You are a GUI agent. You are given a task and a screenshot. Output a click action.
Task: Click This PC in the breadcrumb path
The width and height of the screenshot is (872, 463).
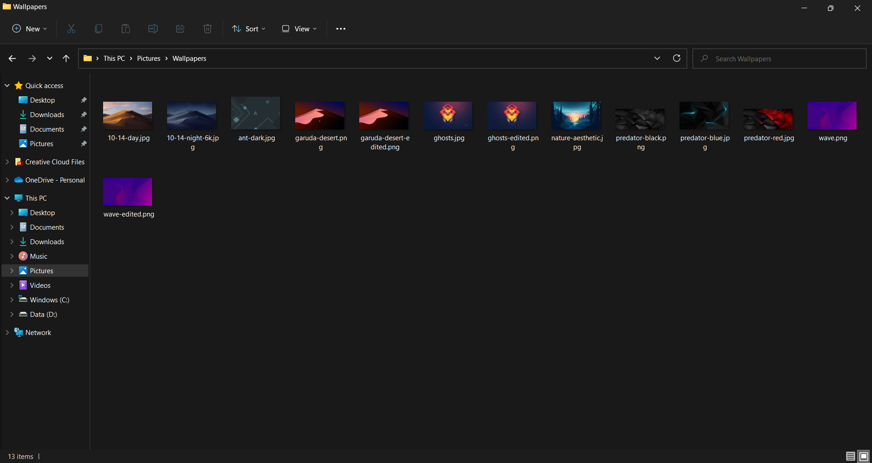pyautogui.click(x=114, y=59)
